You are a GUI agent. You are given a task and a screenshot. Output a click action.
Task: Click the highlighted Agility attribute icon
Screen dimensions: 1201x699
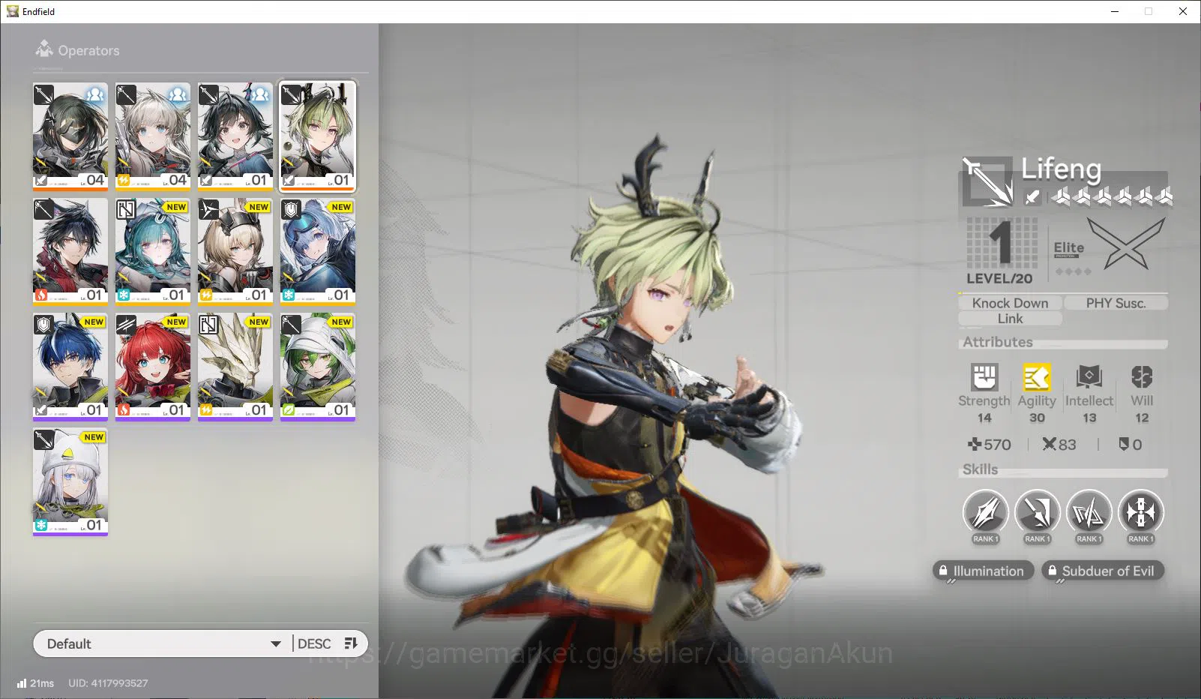pyautogui.click(x=1037, y=376)
